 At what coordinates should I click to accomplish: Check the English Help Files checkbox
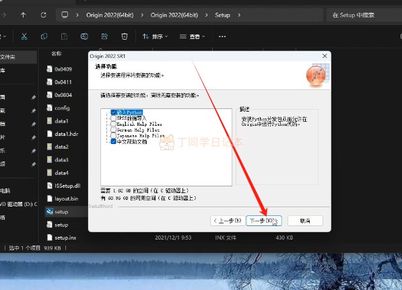point(114,124)
